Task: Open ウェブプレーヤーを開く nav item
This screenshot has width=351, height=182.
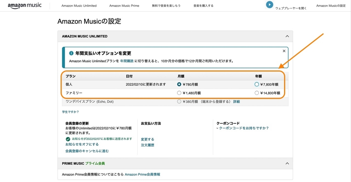Action: coord(291,8)
